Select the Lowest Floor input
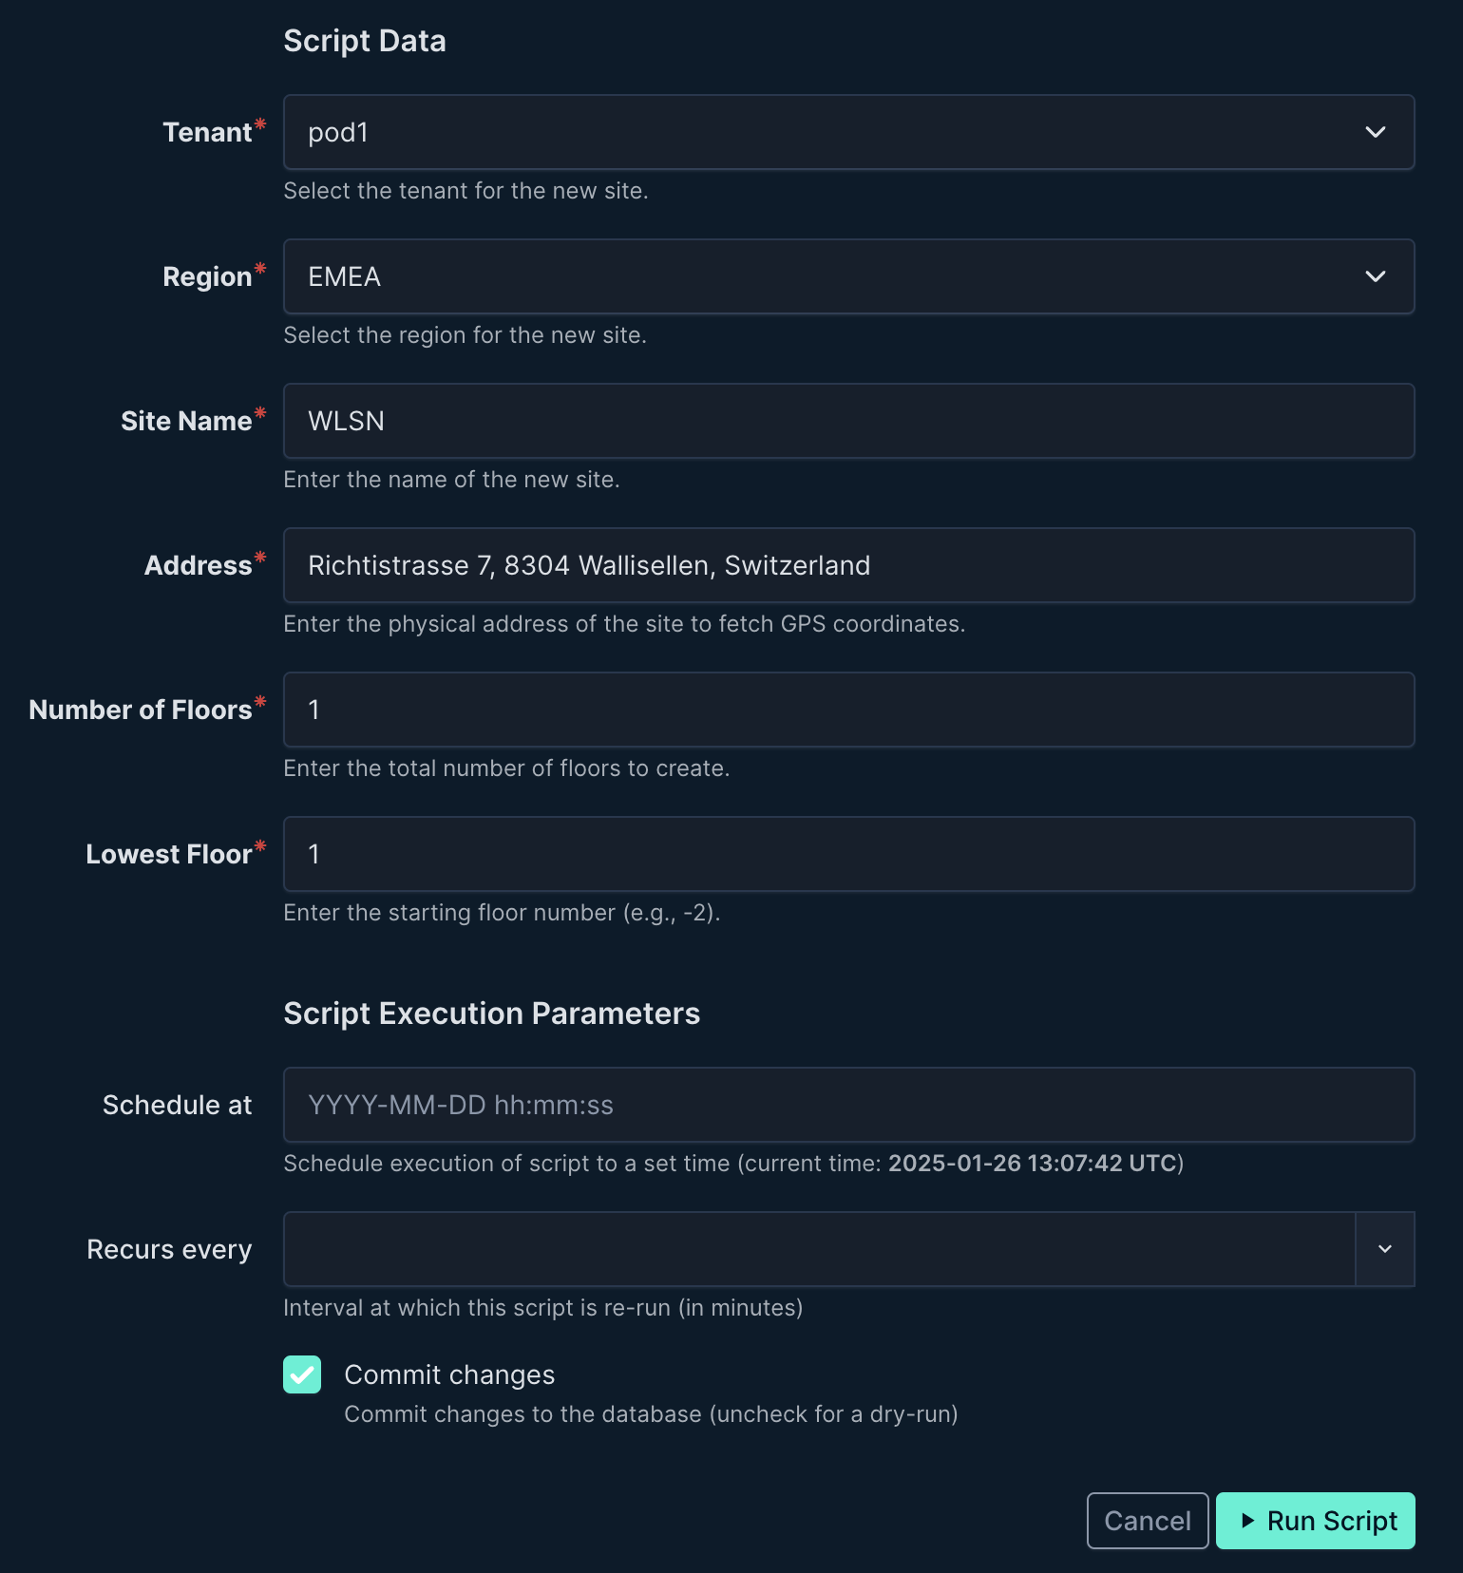The height and width of the screenshot is (1573, 1463). point(848,854)
